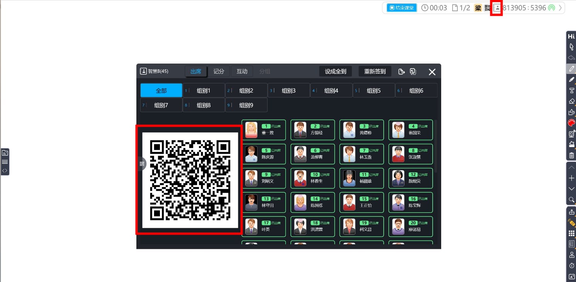
Task: Click the magnifier zoom icon
Action: pyautogui.click(x=571, y=200)
